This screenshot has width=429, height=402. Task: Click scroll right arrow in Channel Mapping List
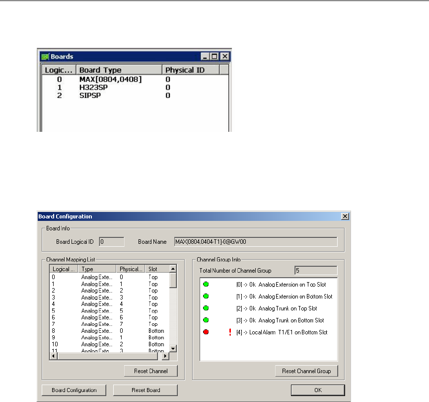165,356
